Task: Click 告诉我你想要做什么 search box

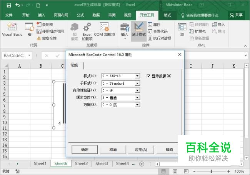Action: click(x=200, y=15)
